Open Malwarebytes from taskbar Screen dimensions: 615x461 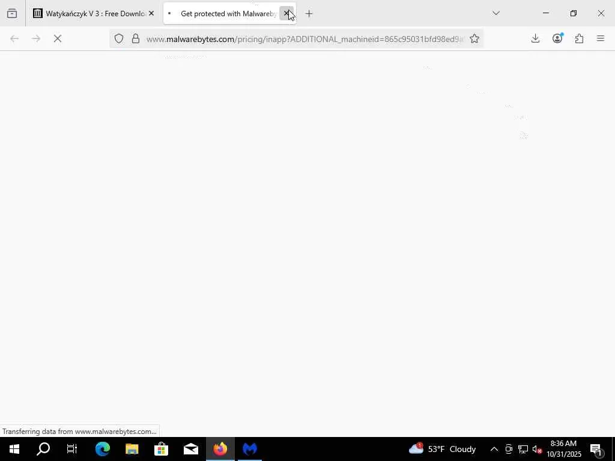click(x=249, y=449)
